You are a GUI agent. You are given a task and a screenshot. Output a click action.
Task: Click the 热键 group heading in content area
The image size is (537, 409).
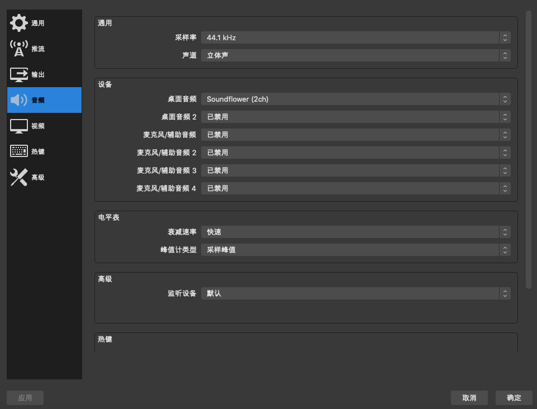[x=105, y=339]
